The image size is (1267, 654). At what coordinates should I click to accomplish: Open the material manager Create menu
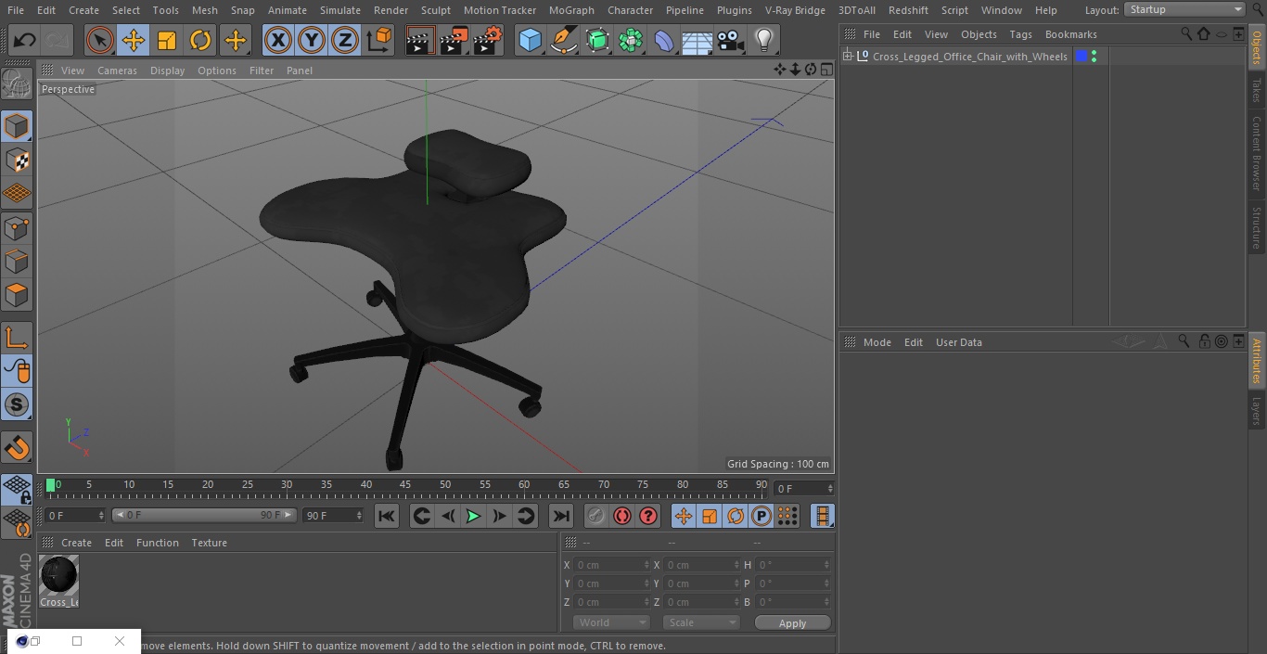76,543
